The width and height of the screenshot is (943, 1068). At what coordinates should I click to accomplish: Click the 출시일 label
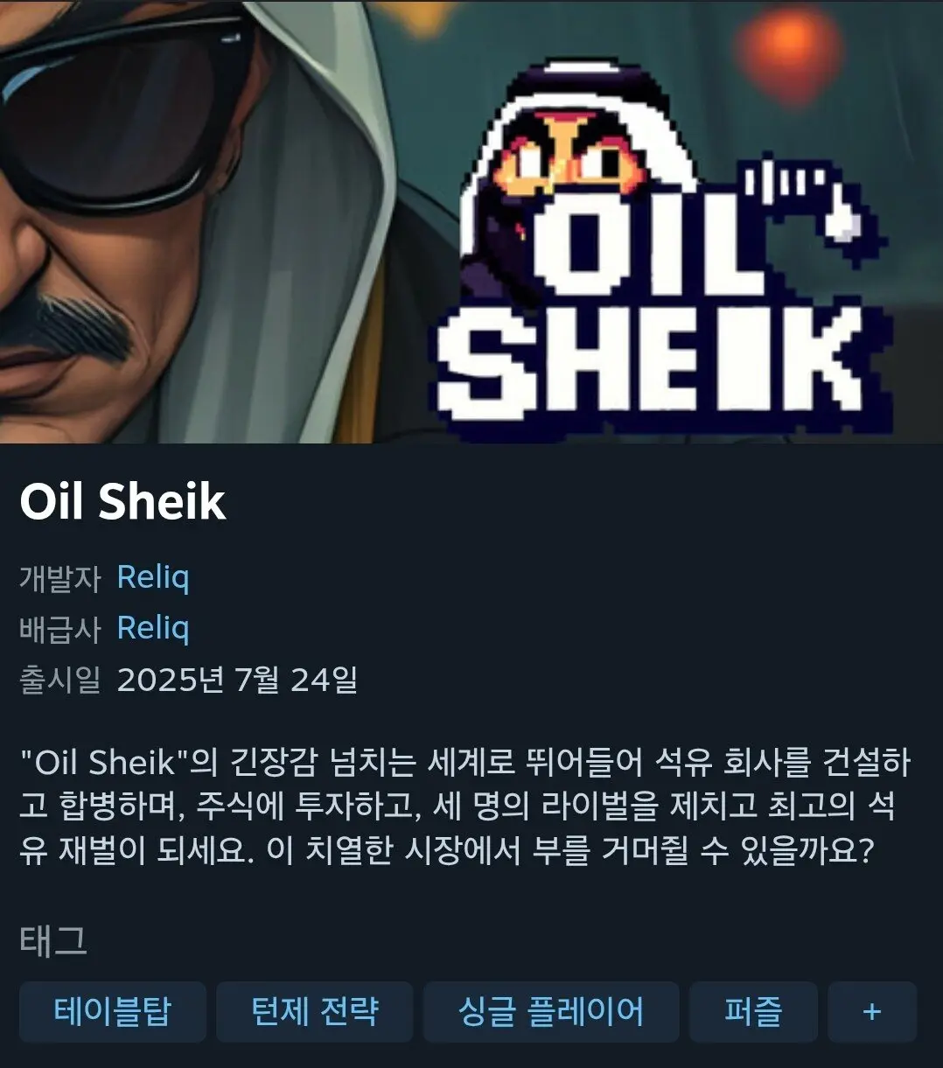point(60,680)
